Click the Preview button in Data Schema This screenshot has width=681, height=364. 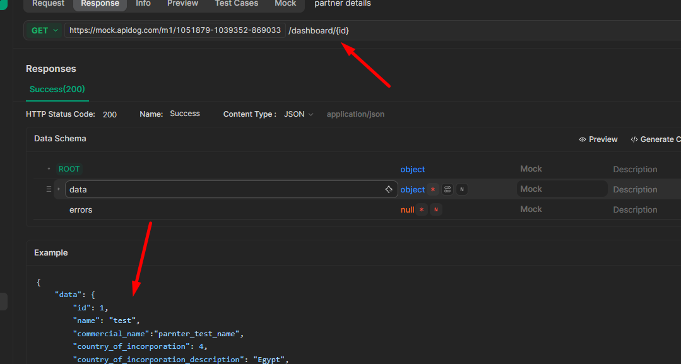click(x=598, y=139)
